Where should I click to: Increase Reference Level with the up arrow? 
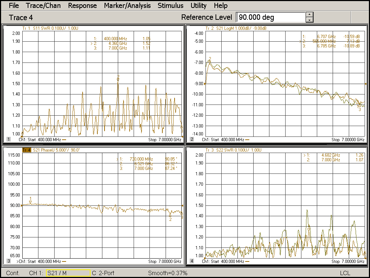(x=310, y=15)
